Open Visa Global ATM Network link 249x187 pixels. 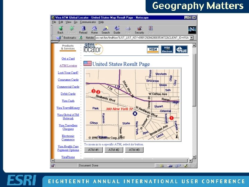coord(68,117)
